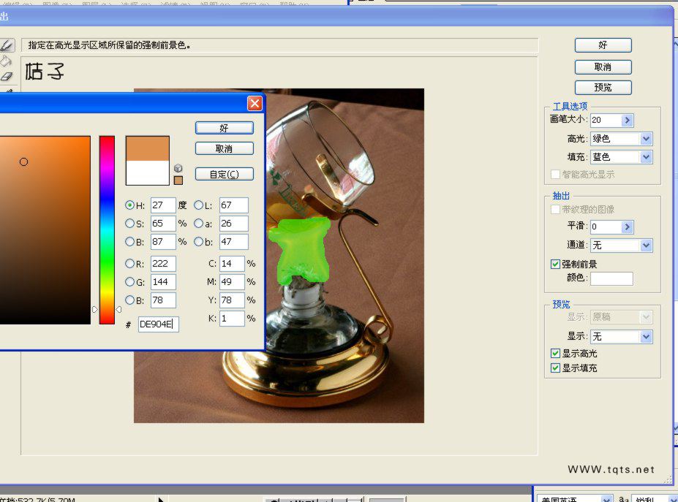Click the L value field showing 67

pyautogui.click(x=234, y=205)
